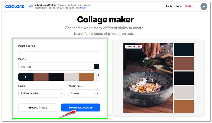Image resolution: width=212 pixels, height=123 pixels.
Task: Click the Picked palettes slider handle
Action: (20, 52)
